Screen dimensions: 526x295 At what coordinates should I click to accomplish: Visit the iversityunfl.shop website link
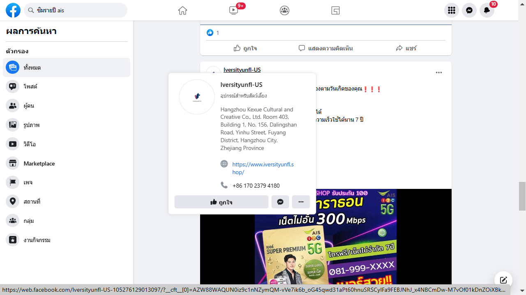click(263, 168)
